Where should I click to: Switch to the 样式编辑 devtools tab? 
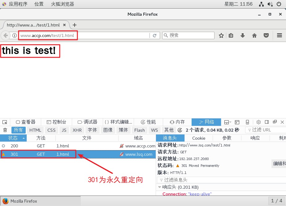point(118,122)
